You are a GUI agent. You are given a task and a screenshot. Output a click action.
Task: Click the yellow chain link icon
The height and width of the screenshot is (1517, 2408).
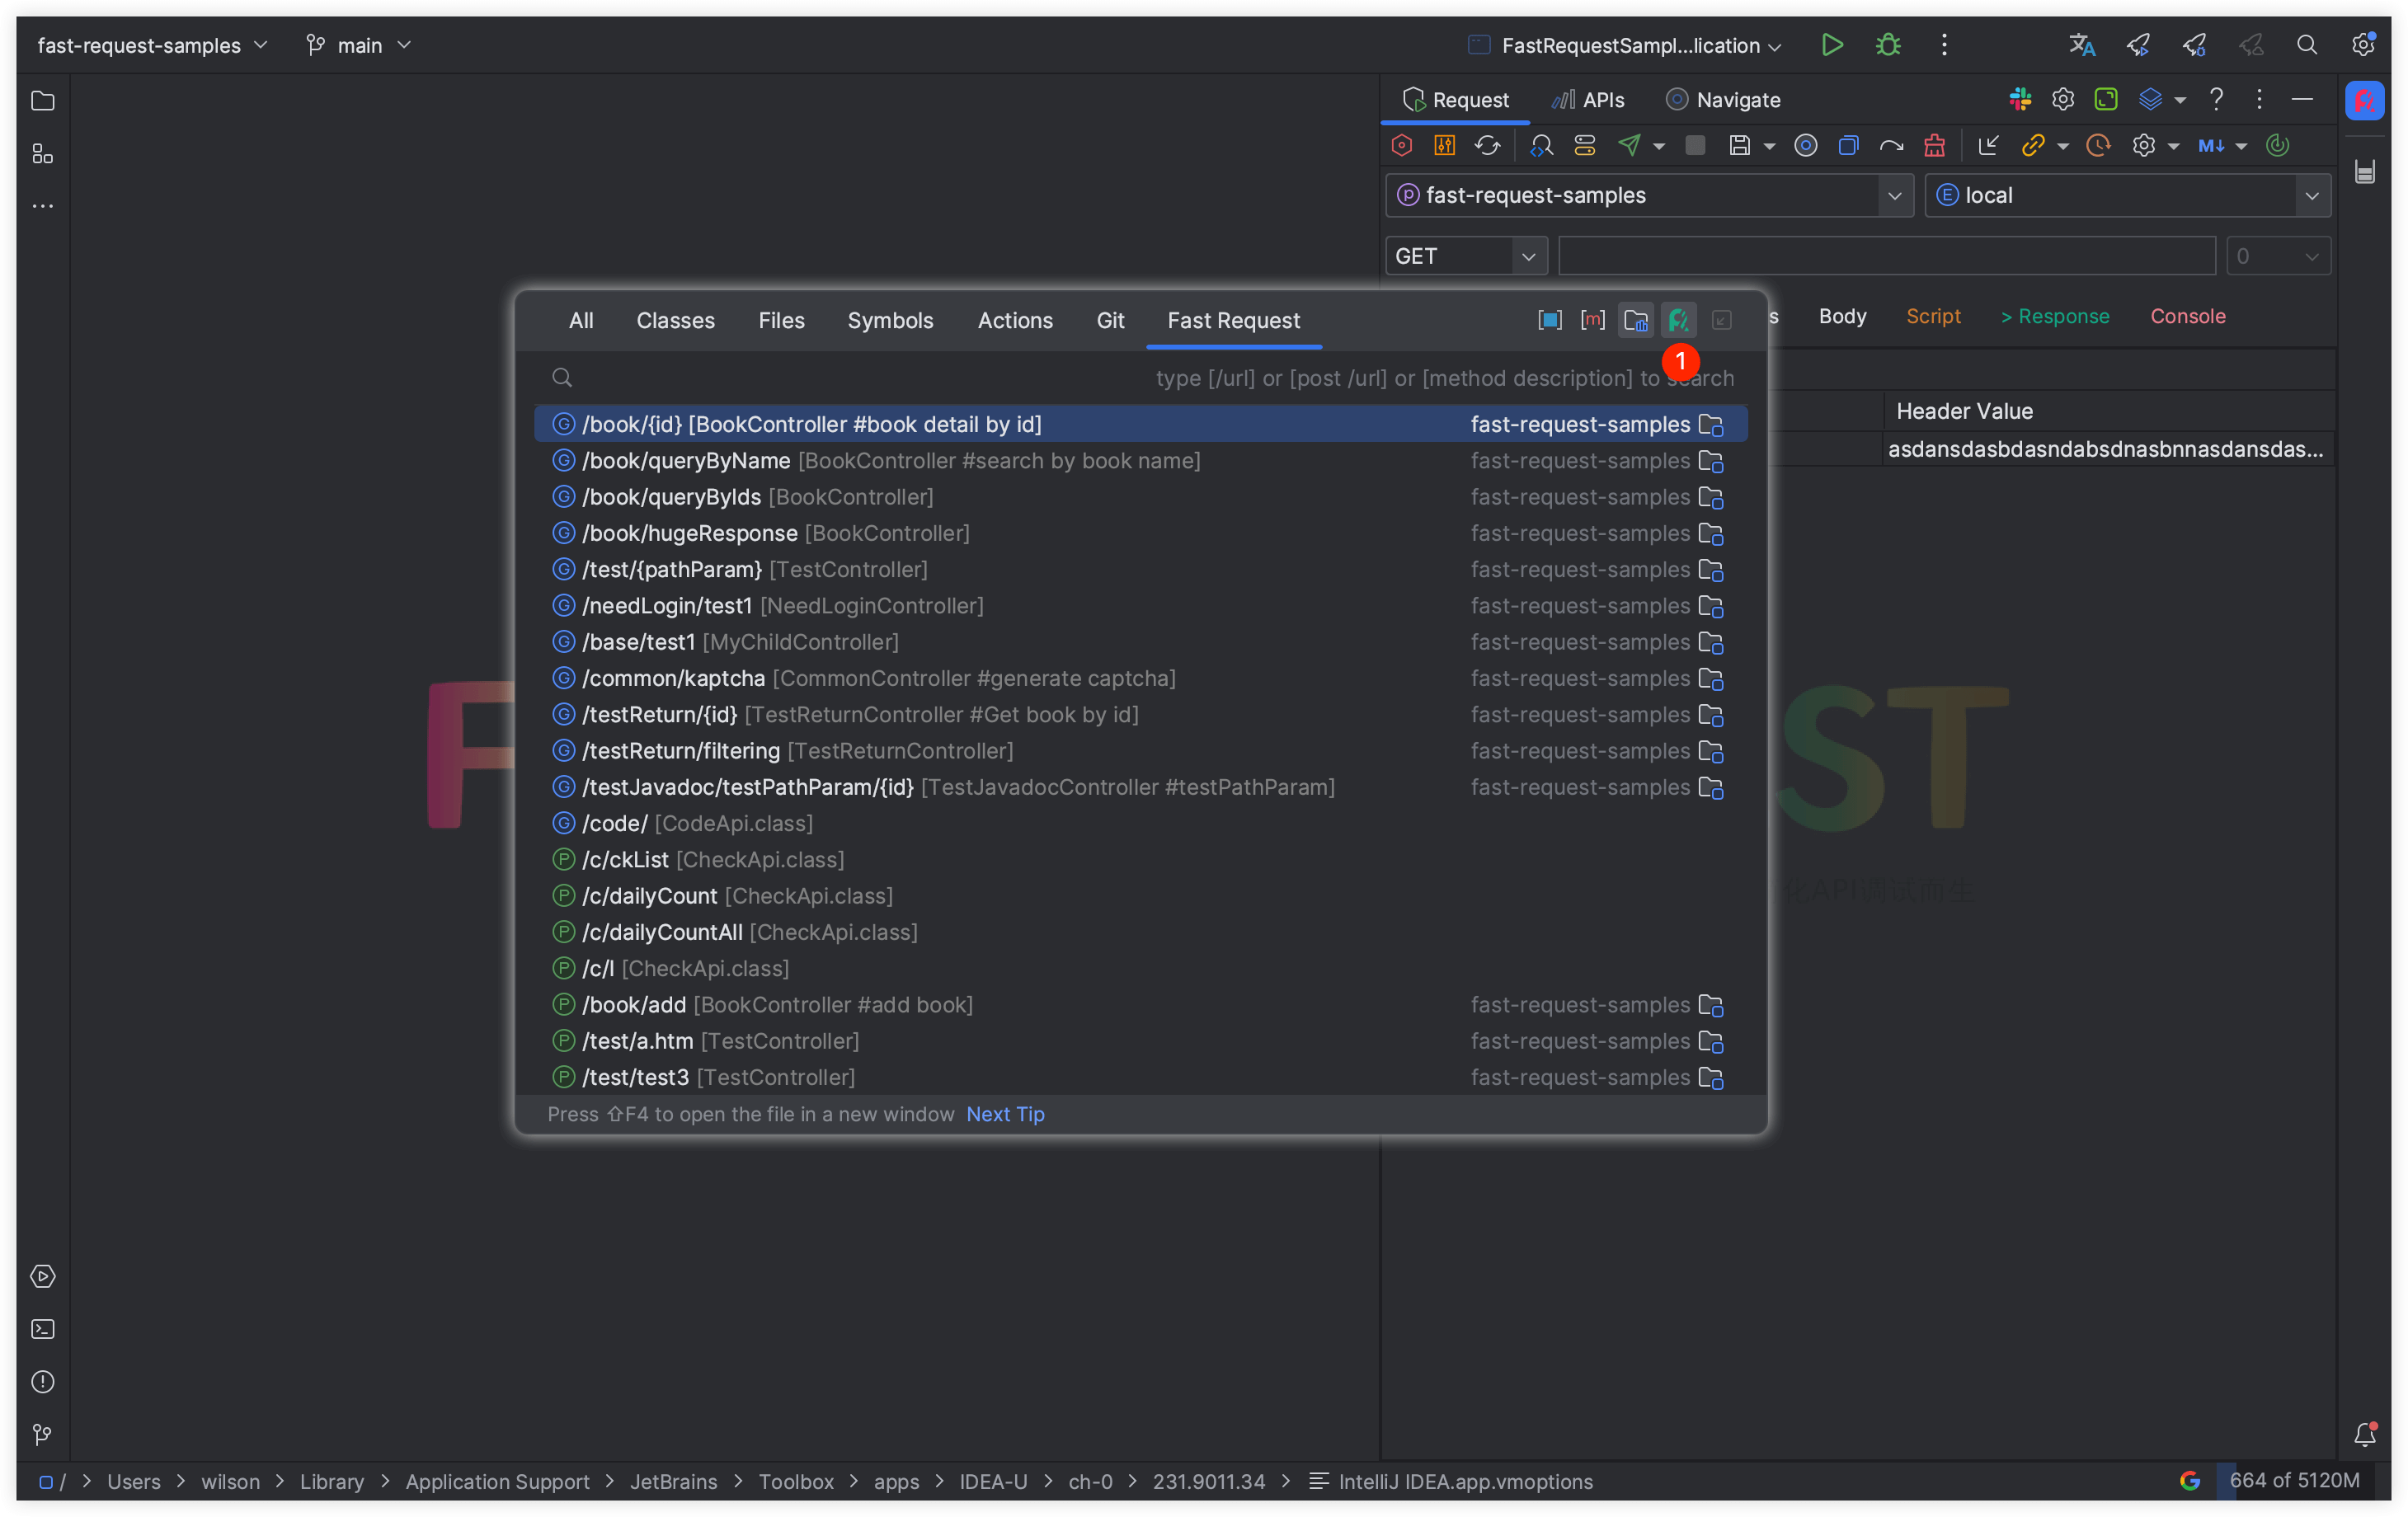pos(2032,145)
